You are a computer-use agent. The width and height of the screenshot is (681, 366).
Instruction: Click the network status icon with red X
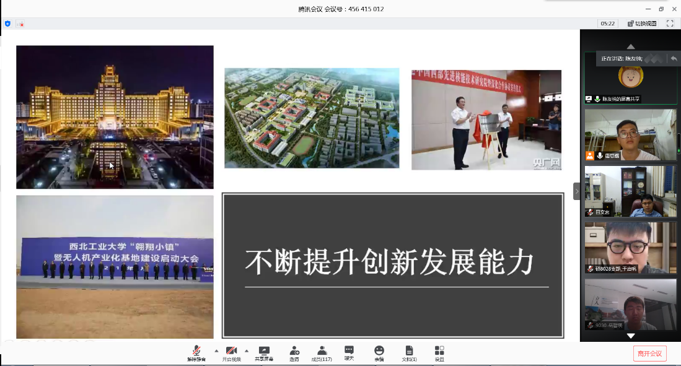coord(20,24)
